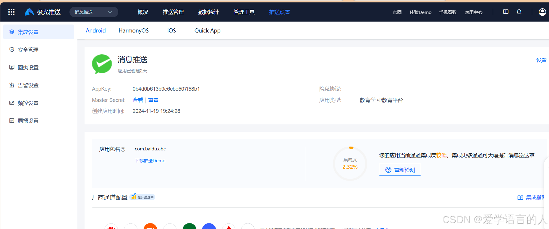Open the 体验Demo link
Image resolution: width=549 pixels, height=229 pixels.
coord(420,12)
